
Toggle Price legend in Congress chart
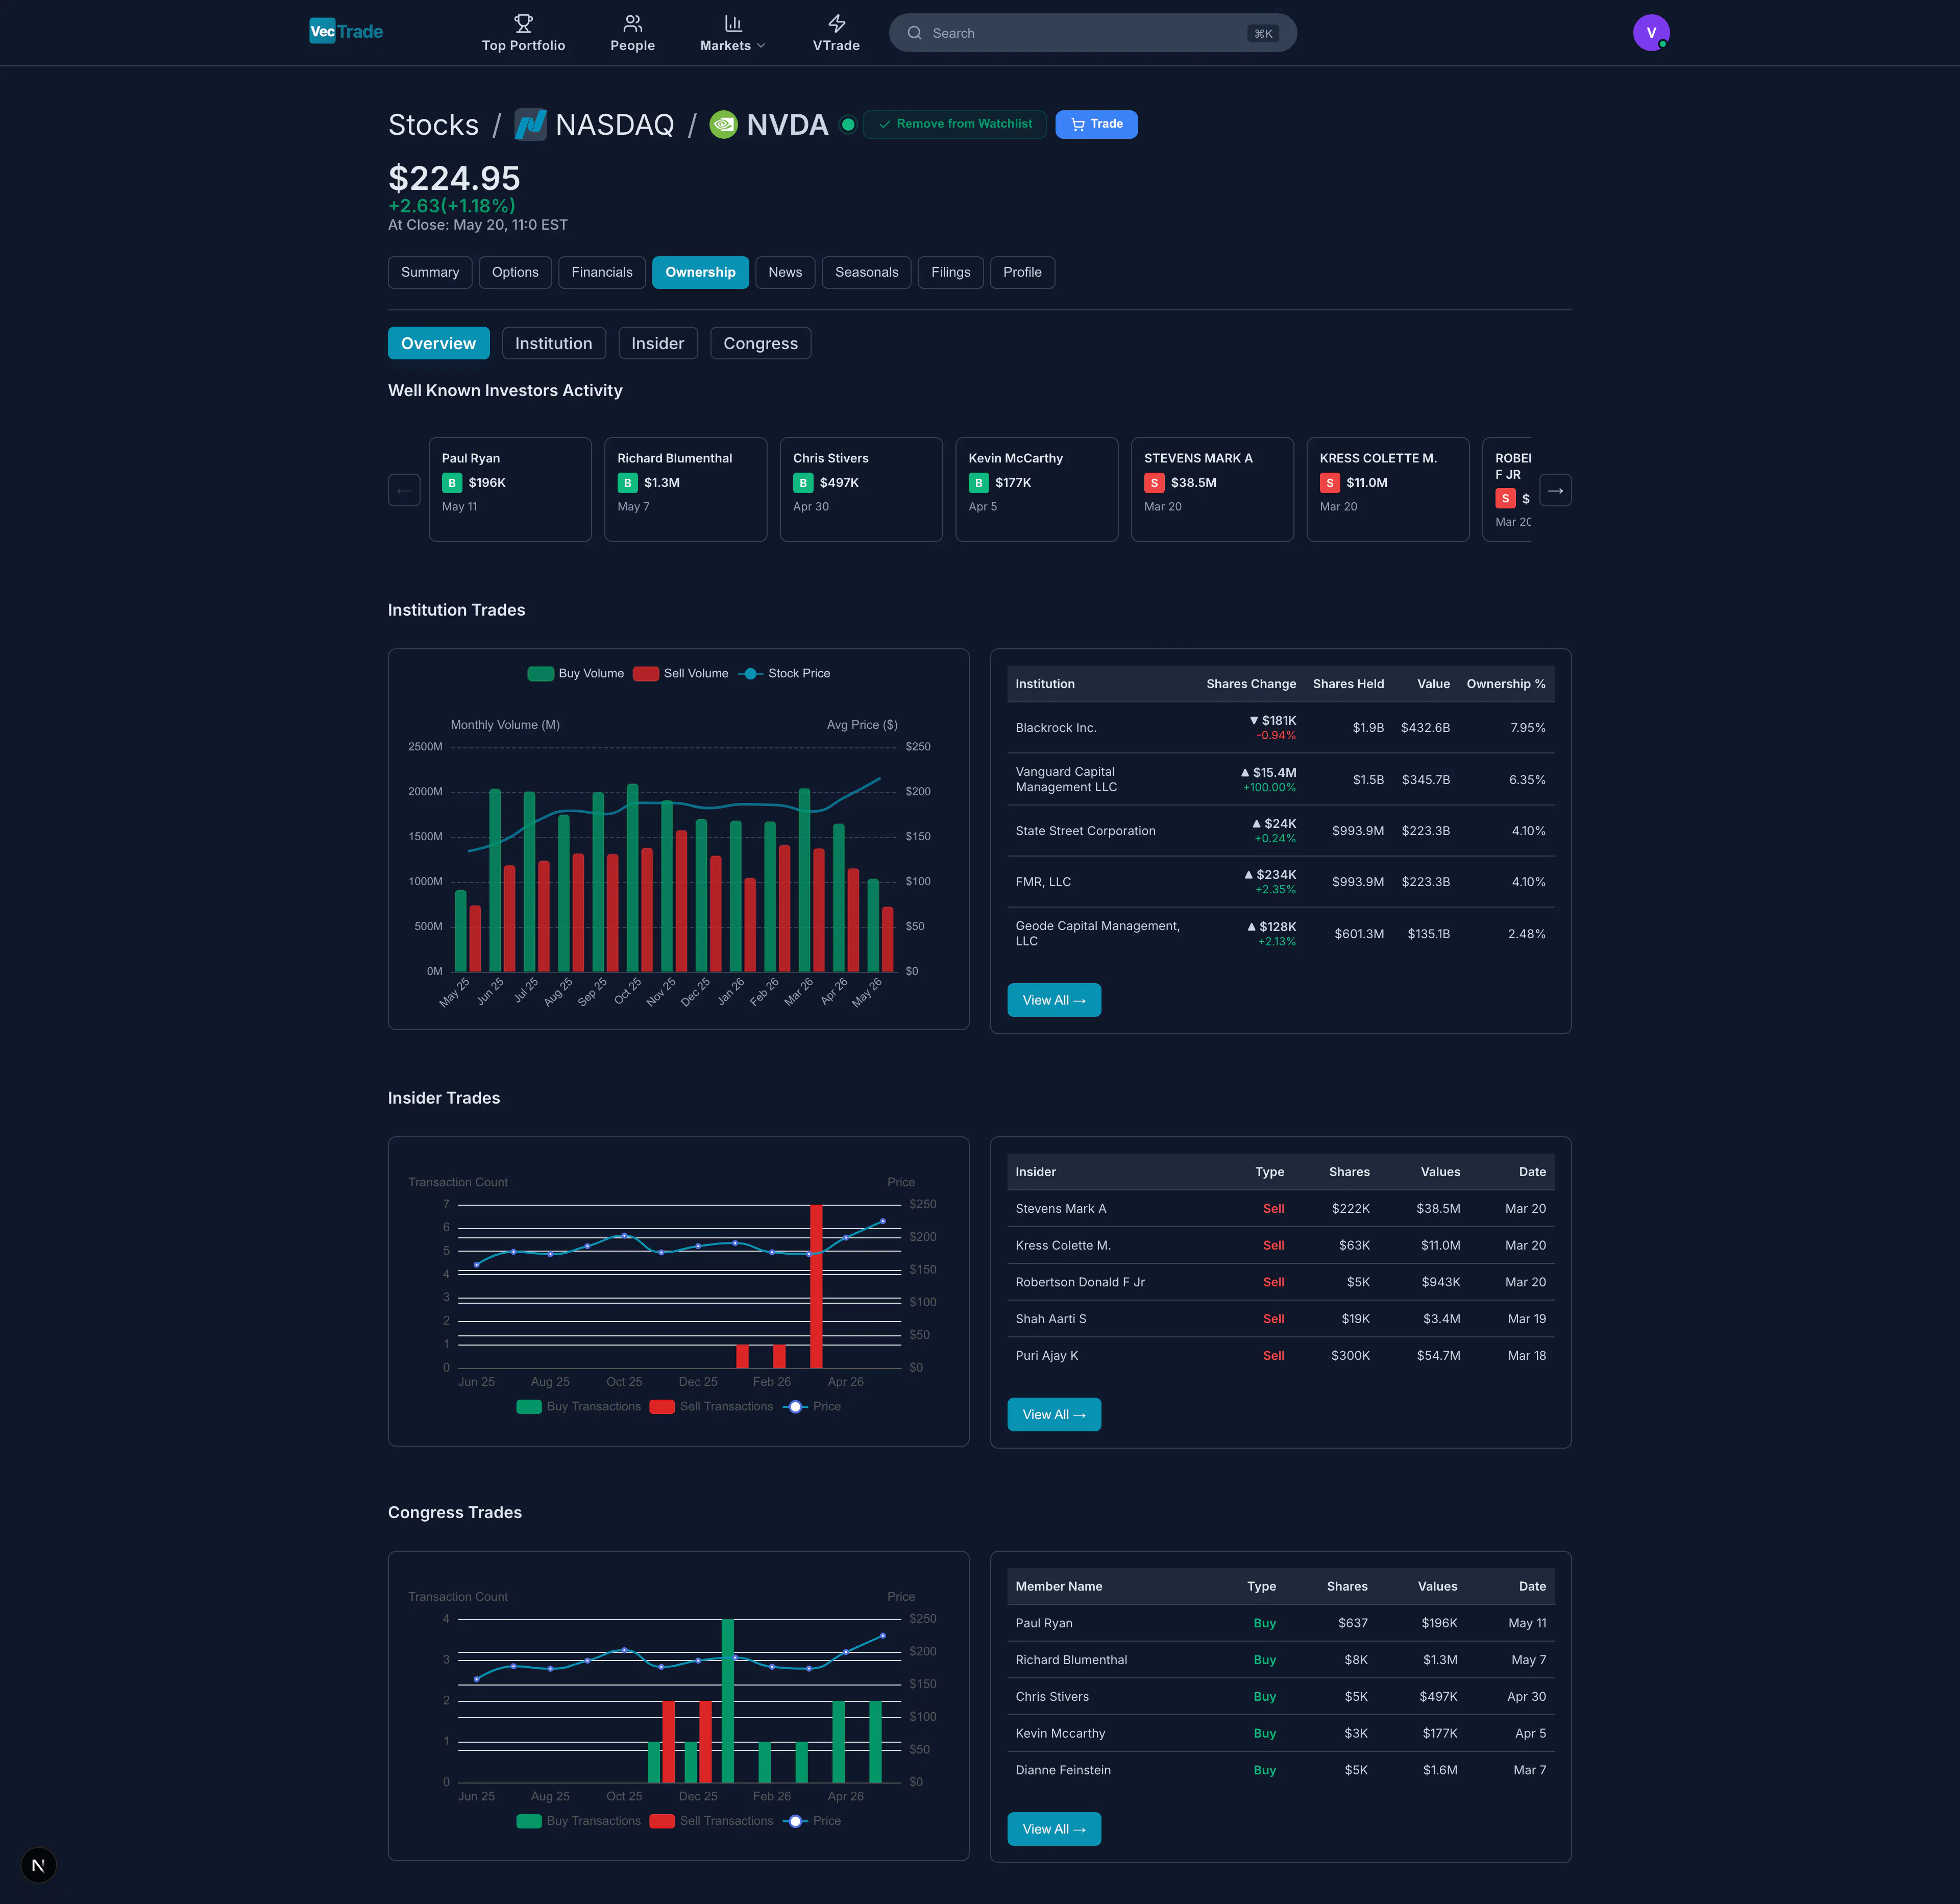[812, 1820]
